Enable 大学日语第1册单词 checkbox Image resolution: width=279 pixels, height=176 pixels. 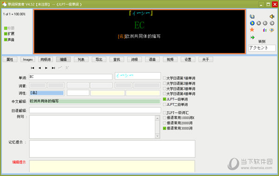coord(165,78)
